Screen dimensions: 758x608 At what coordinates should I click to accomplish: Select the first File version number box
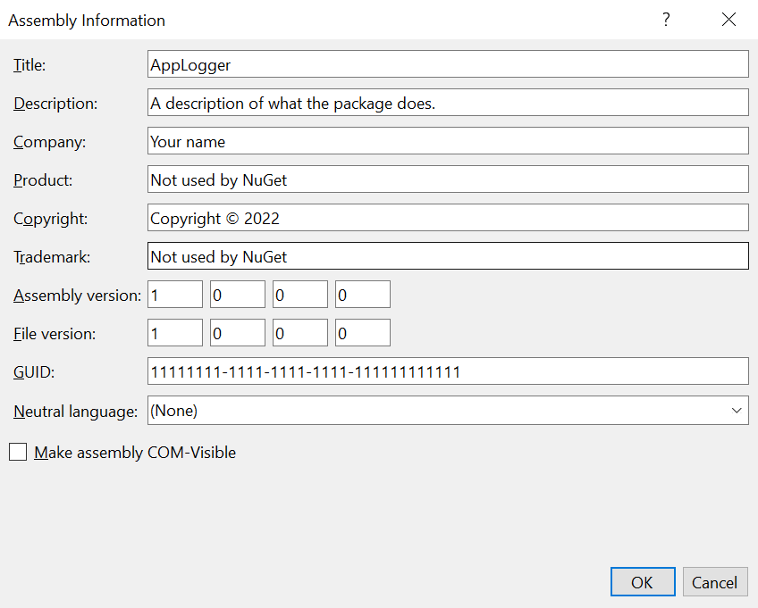(174, 332)
